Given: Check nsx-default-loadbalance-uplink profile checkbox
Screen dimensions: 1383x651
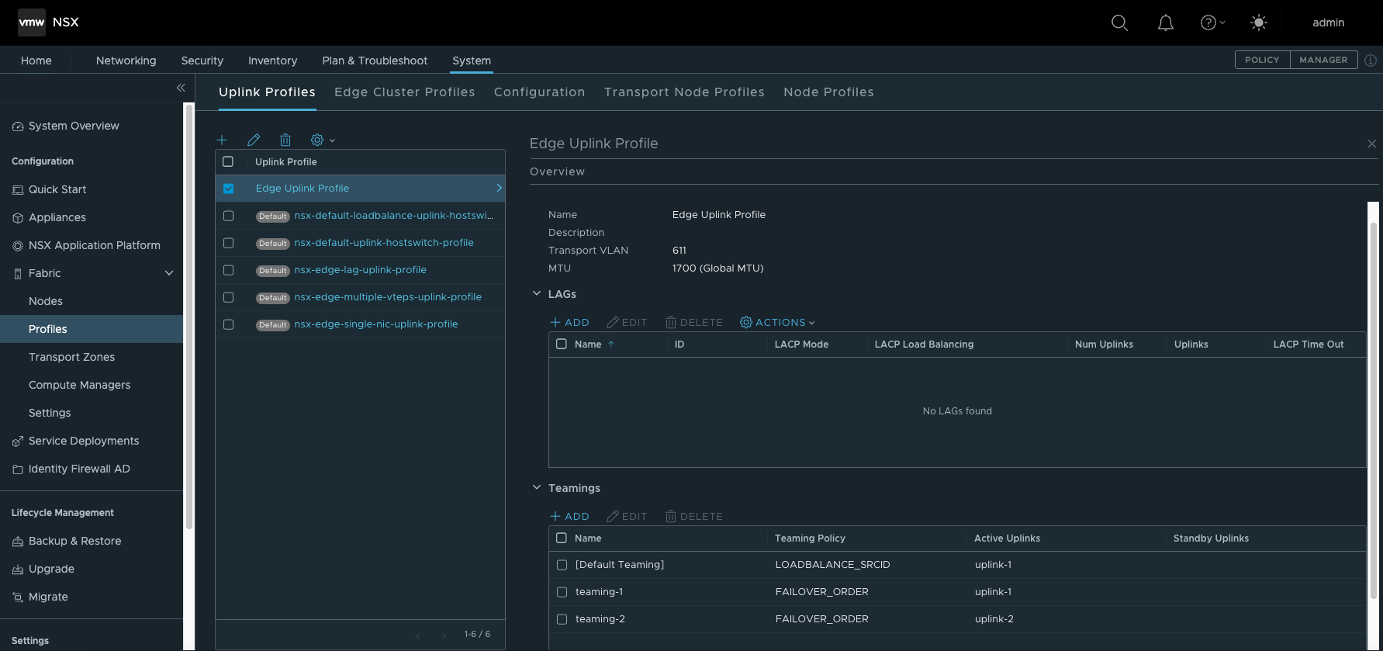Looking at the screenshot, I should point(228,216).
